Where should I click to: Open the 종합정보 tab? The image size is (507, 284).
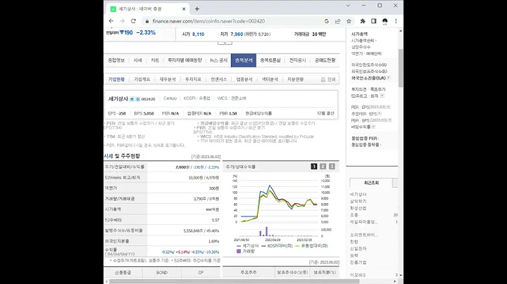point(116,60)
